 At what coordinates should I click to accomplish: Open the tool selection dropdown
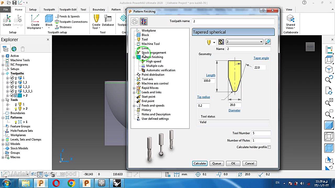(x=244, y=42)
